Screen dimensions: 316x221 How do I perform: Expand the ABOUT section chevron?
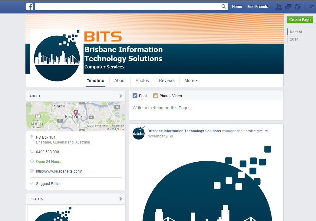pyautogui.click(x=120, y=96)
